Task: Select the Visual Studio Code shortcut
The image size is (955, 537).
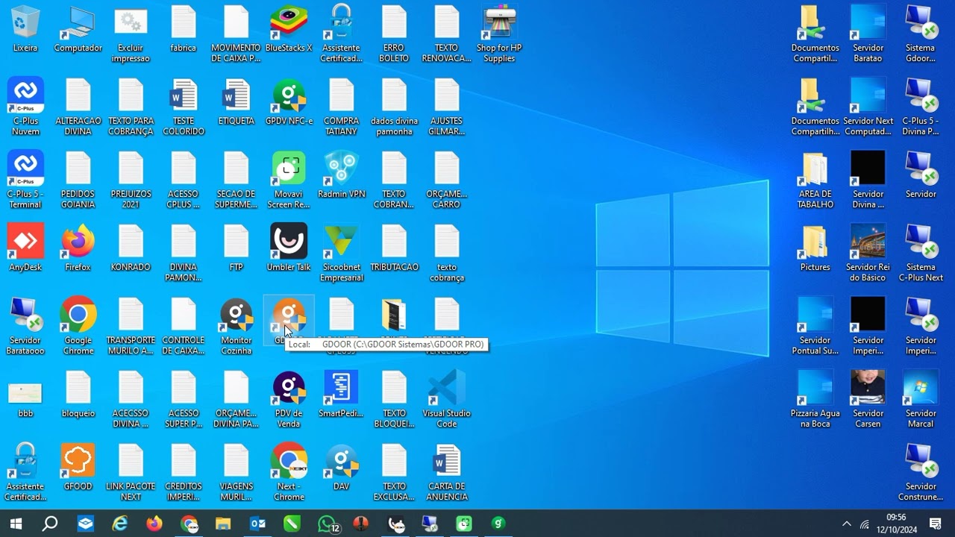Action: (447, 400)
